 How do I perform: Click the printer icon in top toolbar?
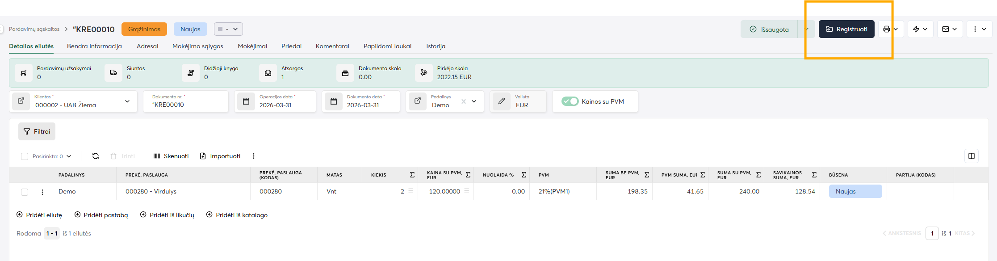coord(887,29)
